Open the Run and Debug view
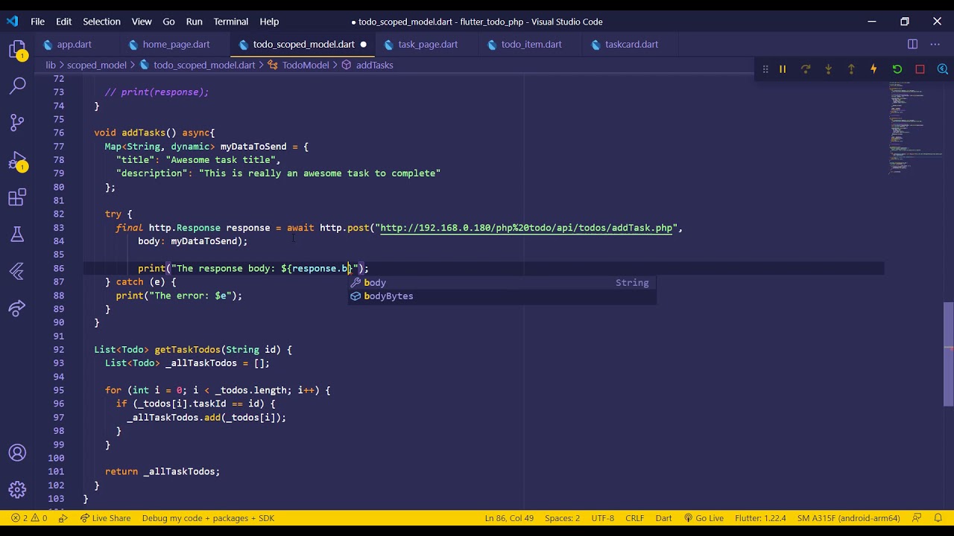Image resolution: width=954 pixels, height=536 pixels. coord(17,161)
